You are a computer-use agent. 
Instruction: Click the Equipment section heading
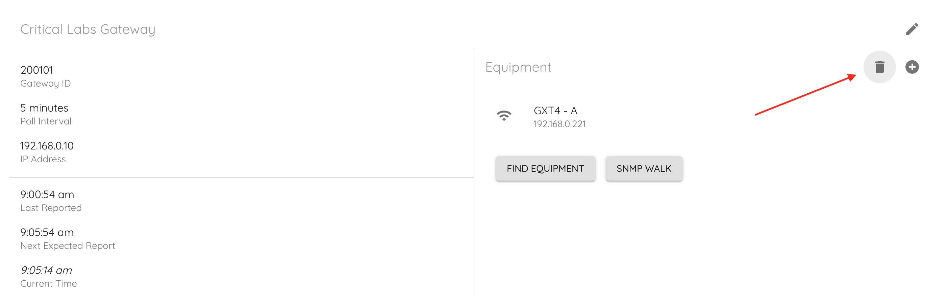pyautogui.click(x=518, y=67)
